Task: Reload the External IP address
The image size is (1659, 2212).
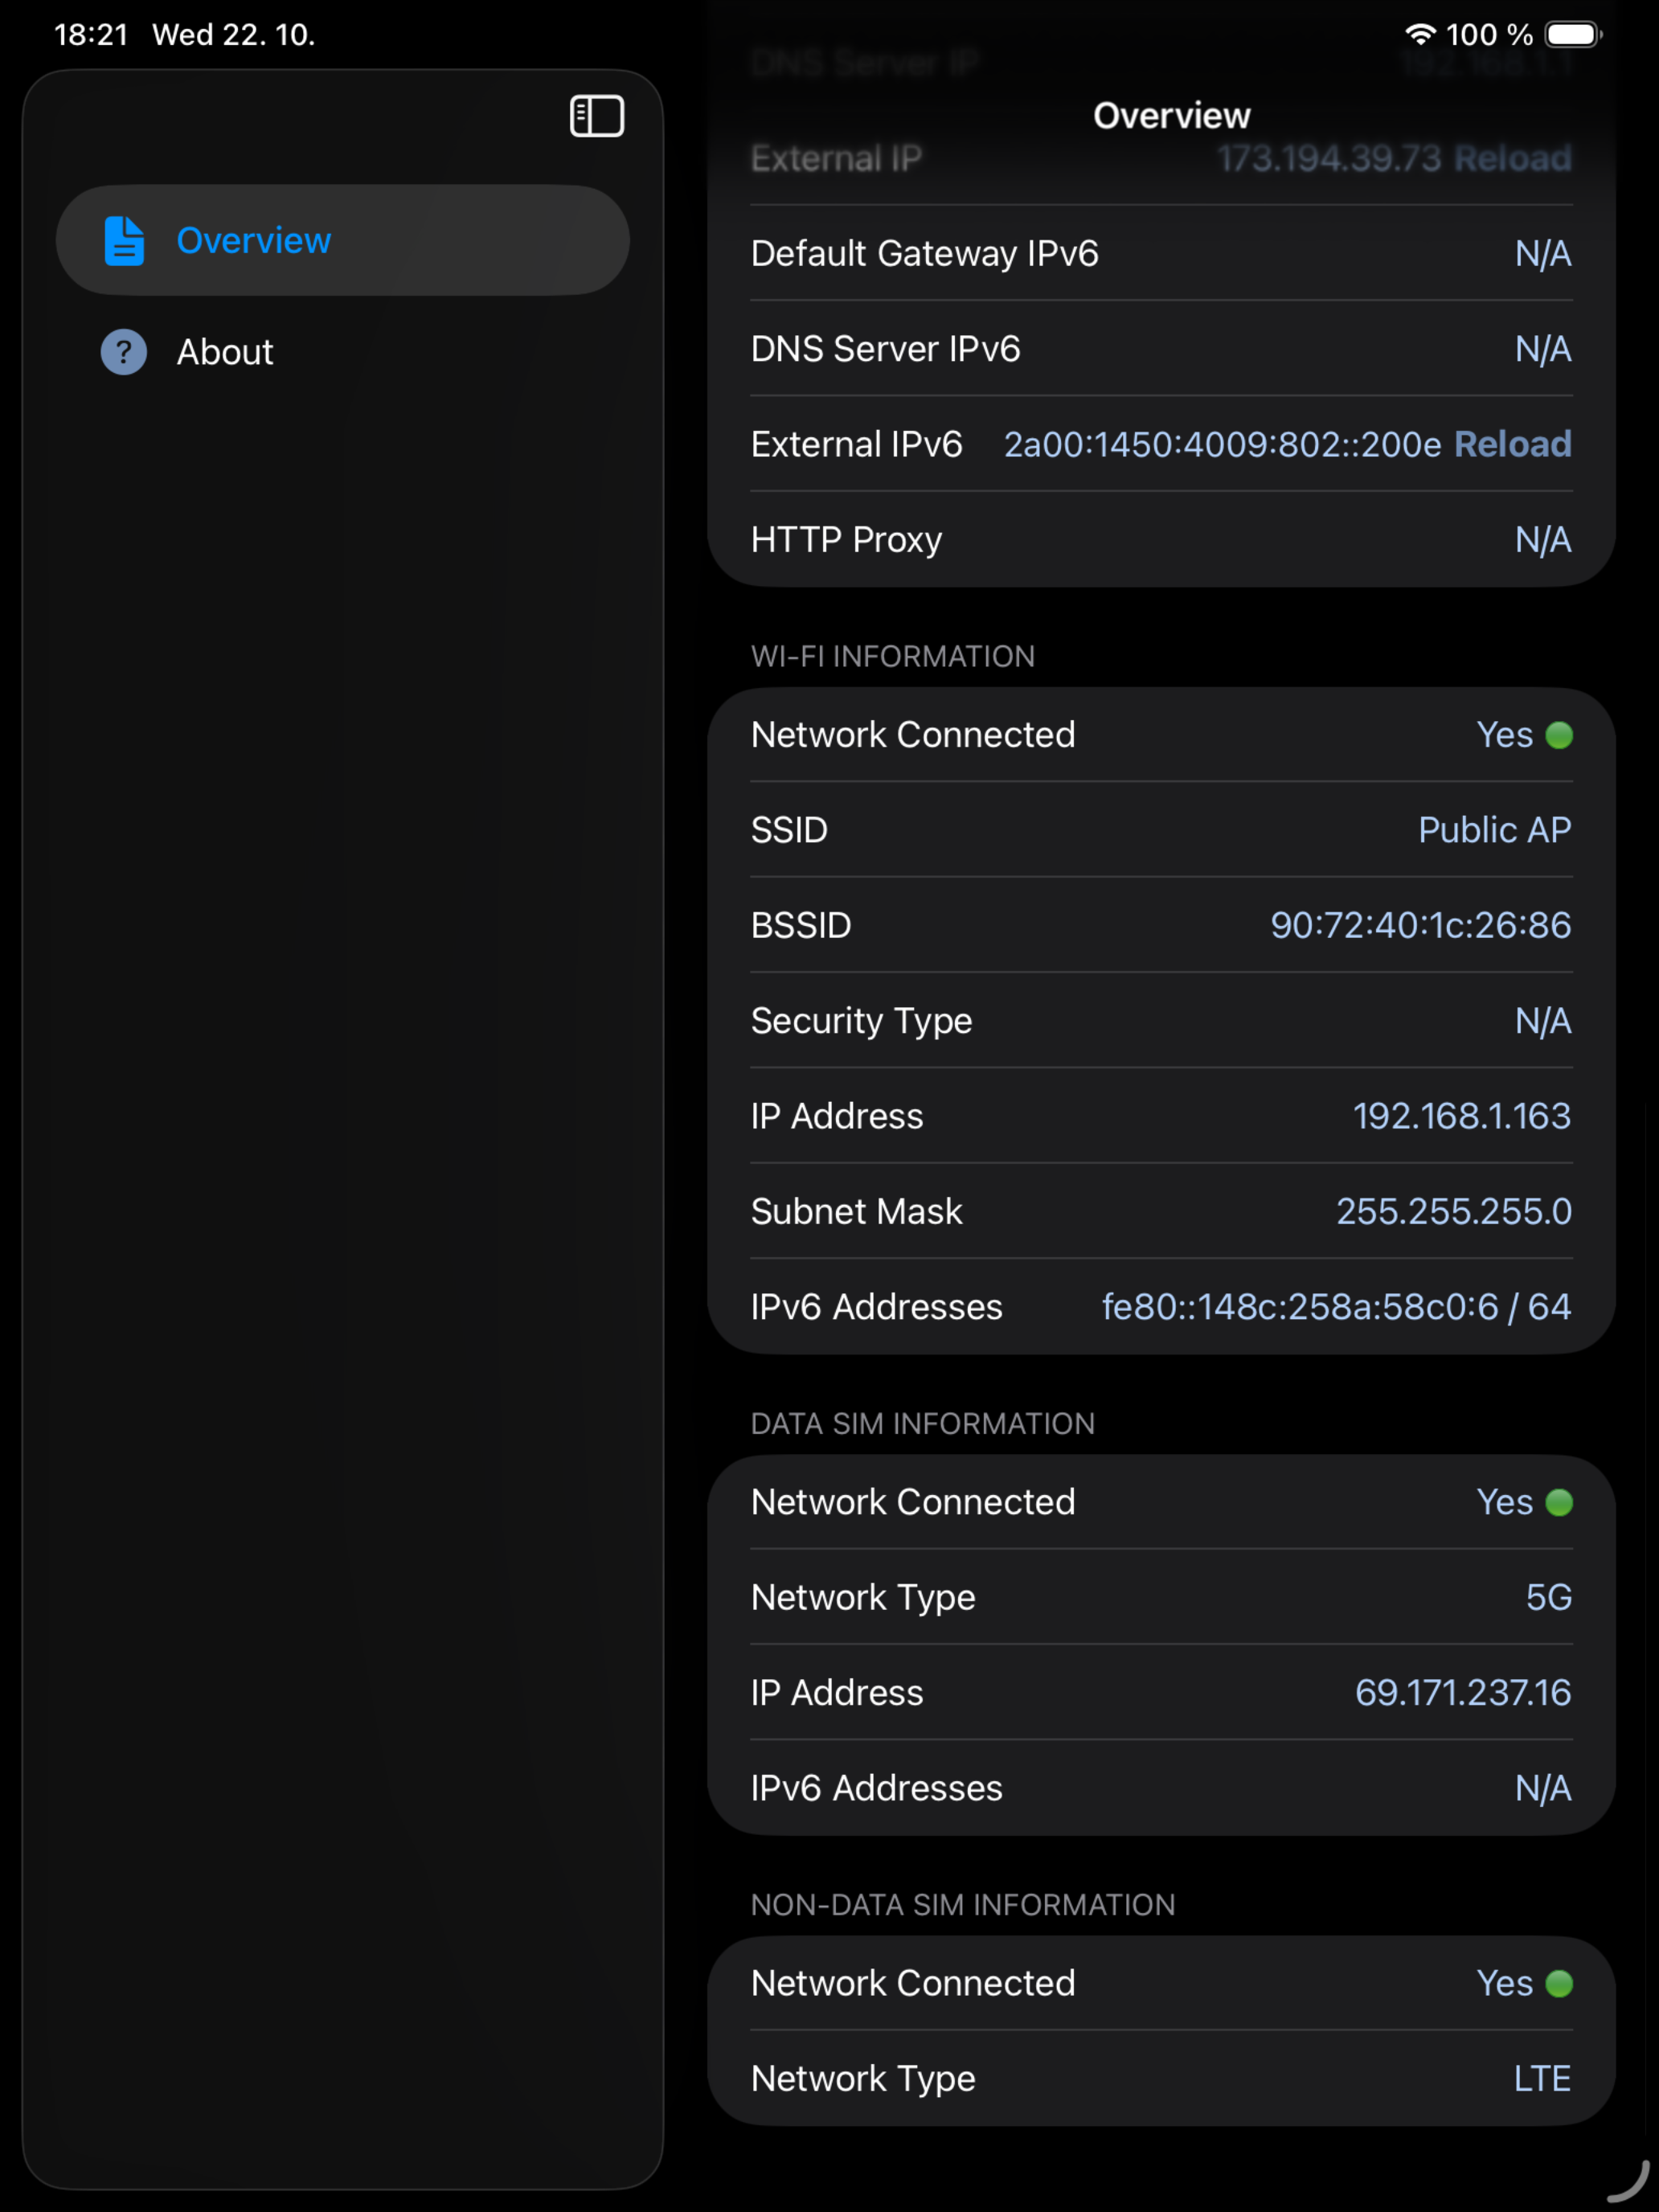Action: 1512,158
